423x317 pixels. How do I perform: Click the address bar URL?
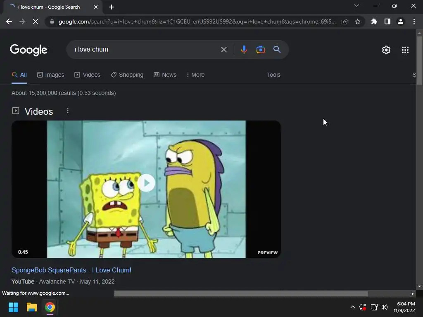[x=197, y=21]
